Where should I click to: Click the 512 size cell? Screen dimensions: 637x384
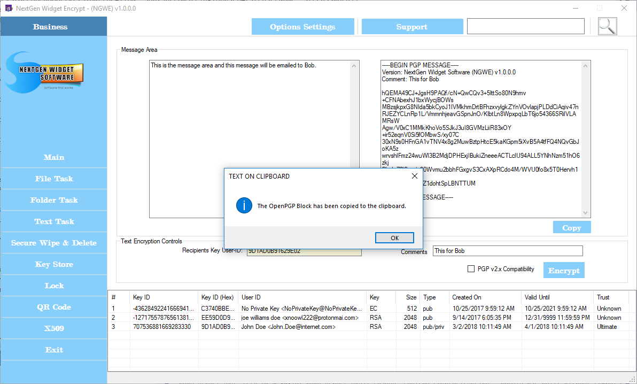pyautogui.click(x=412, y=309)
